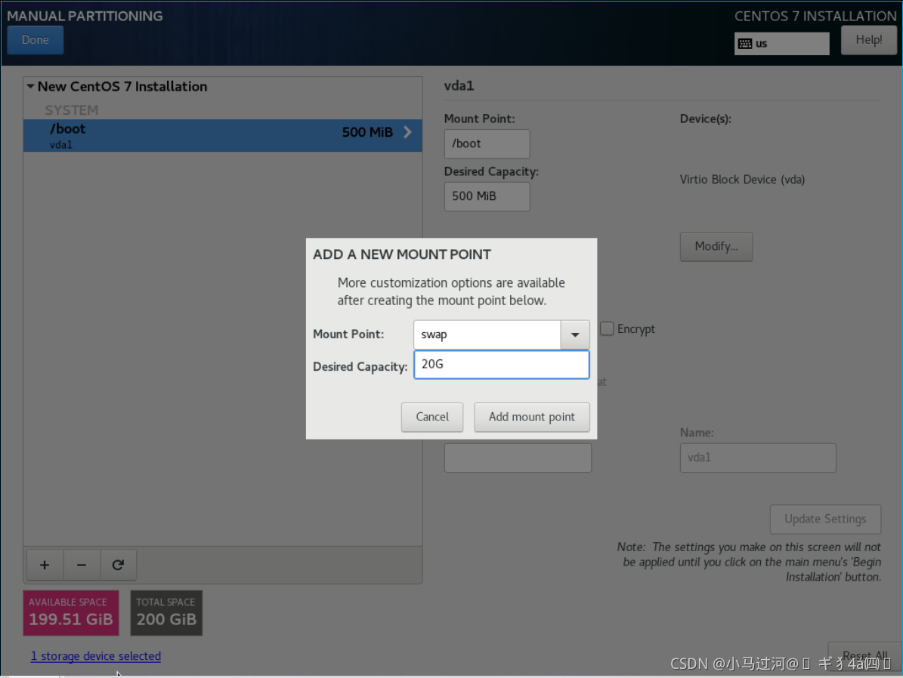The width and height of the screenshot is (903, 678).
Task: Click the Modify... devices button
Action: coord(716,246)
